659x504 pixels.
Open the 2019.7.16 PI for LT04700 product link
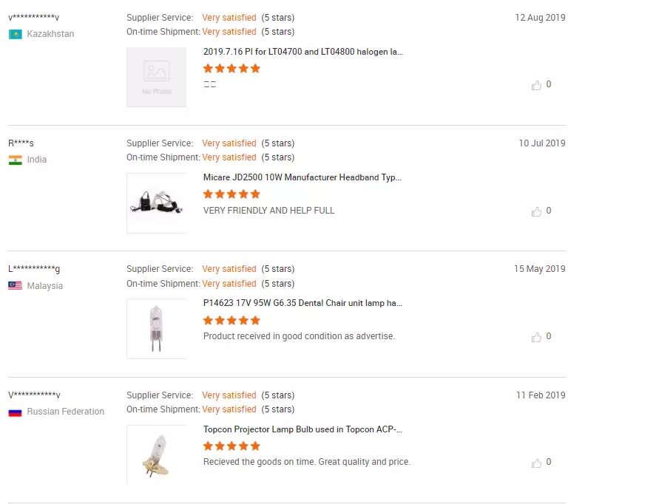pyautogui.click(x=303, y=52)
